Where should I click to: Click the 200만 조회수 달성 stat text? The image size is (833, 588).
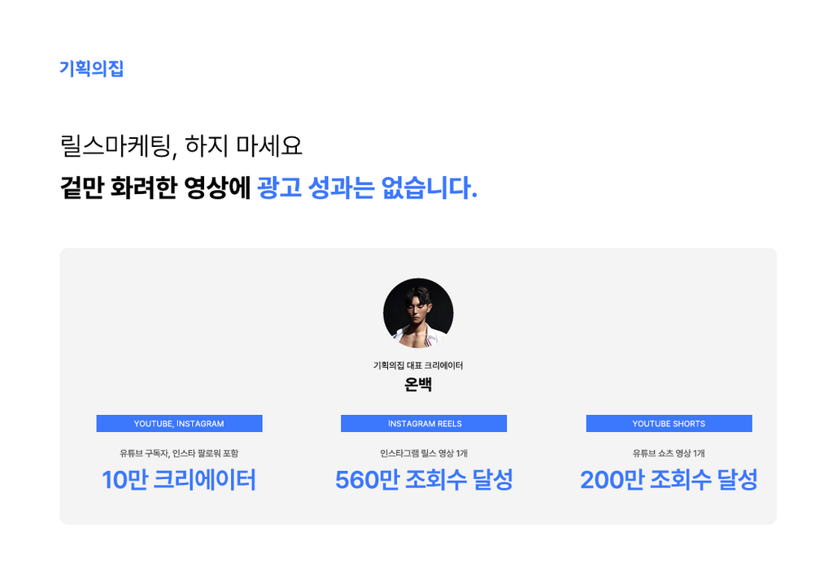click(669, 480)
